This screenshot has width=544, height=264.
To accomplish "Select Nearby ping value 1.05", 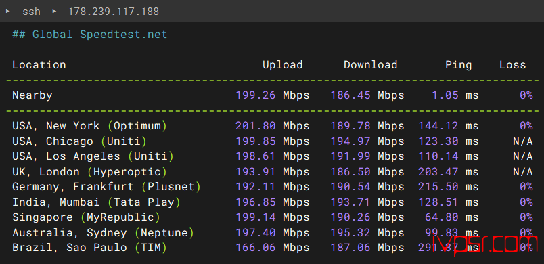I will click(445, 95).
